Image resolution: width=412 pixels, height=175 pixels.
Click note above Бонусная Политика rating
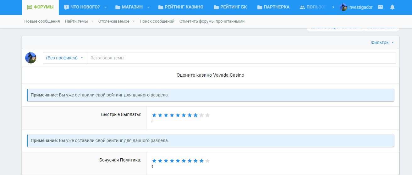coord(211,141)
